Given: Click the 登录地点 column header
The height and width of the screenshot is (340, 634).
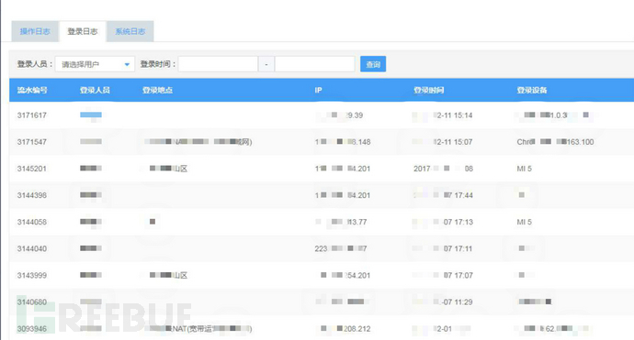Looking at the screenshot, I should (x=158, y=91).
